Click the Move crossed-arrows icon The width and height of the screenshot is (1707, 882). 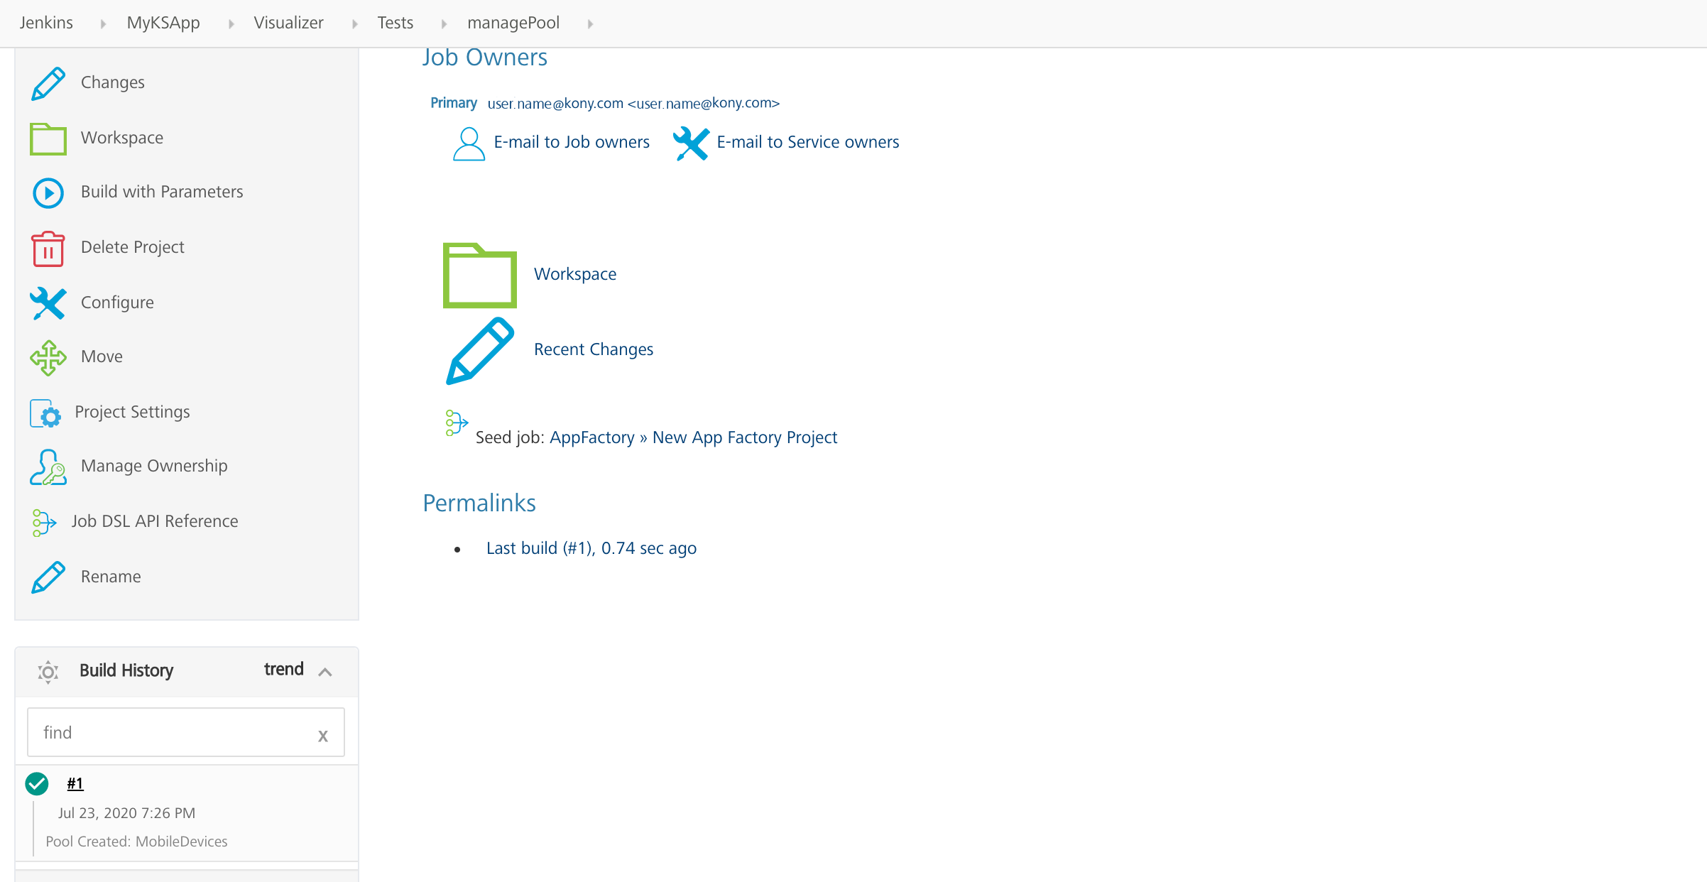click(47, 357)
